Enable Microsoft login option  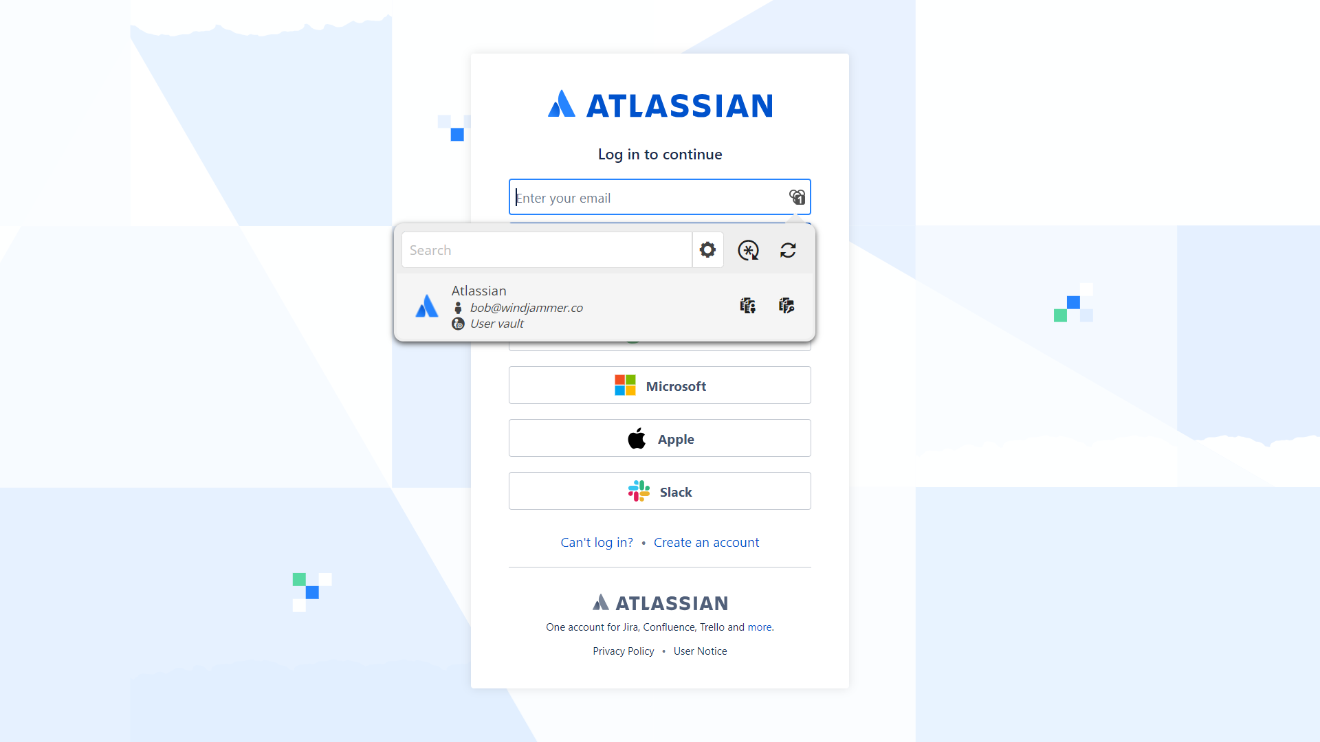660,385
